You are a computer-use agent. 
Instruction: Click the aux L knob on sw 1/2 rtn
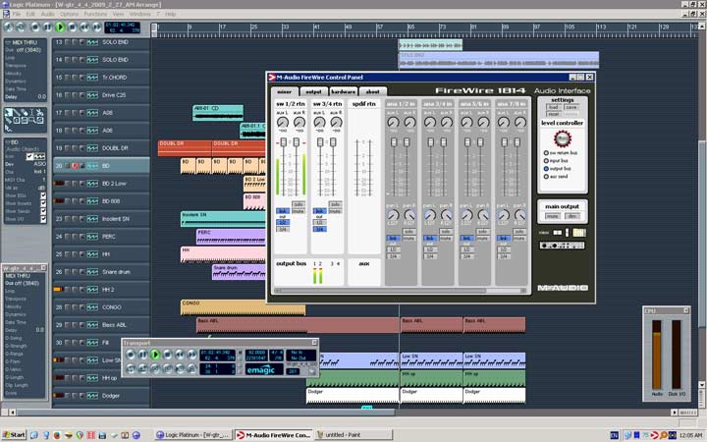click(283, 122)
